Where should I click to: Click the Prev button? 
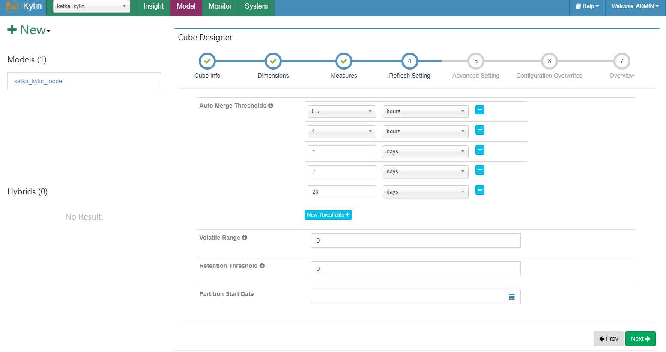609,339
